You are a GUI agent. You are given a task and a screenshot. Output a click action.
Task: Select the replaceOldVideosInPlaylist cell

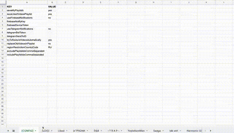click(27, 43)
